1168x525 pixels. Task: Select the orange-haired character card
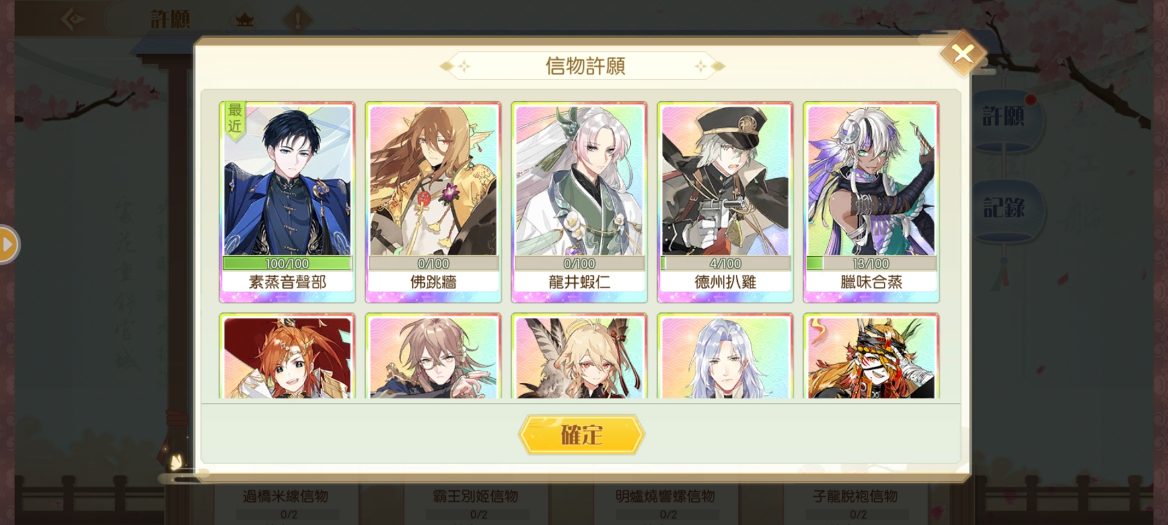pyautogui.click(x=287, y=356)
